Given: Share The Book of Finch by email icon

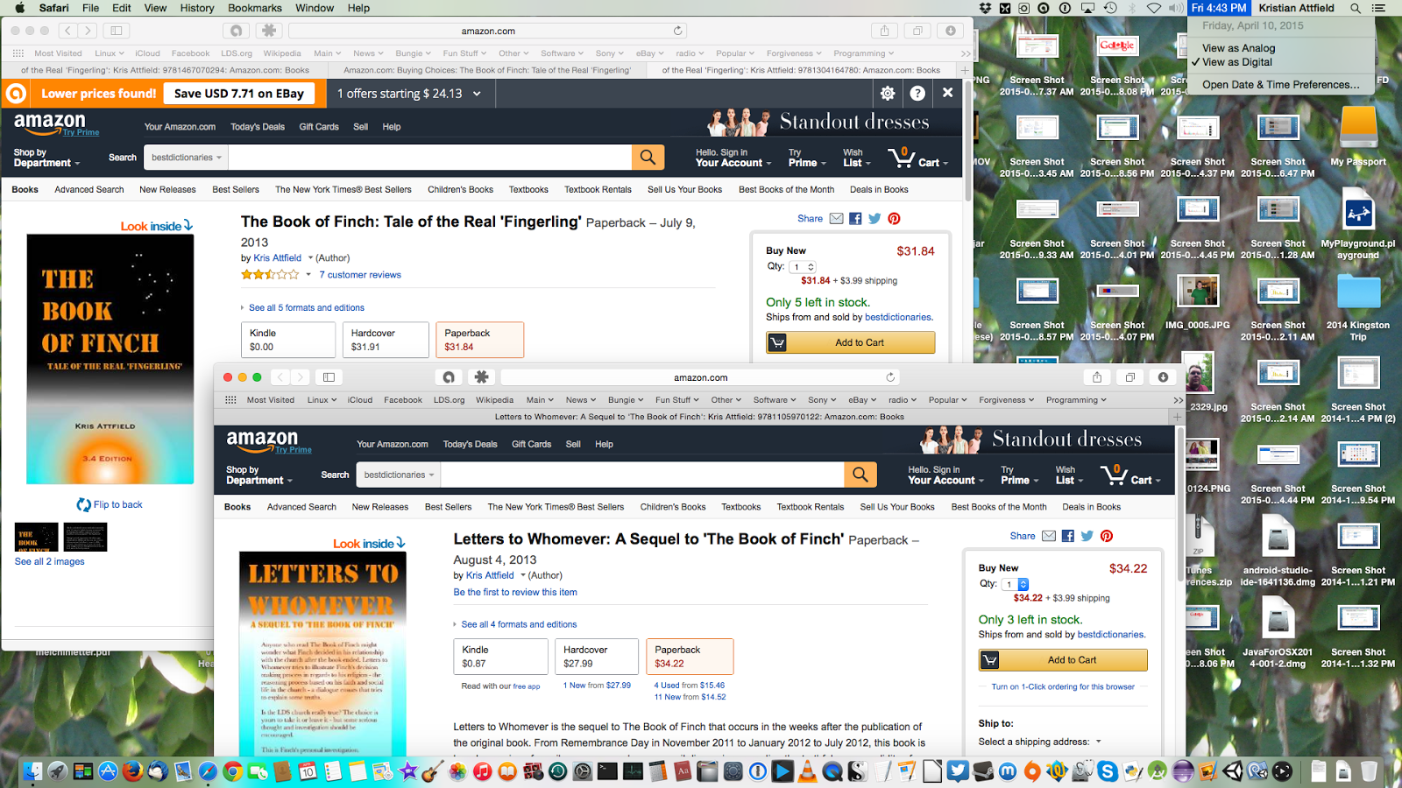Looking at the screenshot, I should tap(836, 218).
